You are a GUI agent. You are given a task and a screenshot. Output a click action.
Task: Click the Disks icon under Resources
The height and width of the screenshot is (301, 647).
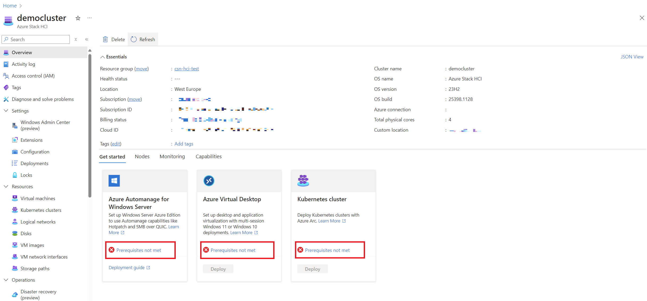15,234
